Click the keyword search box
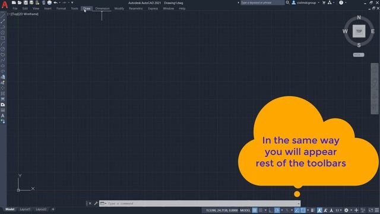Viewport: 380px width, 214px height. click(262, 2)
